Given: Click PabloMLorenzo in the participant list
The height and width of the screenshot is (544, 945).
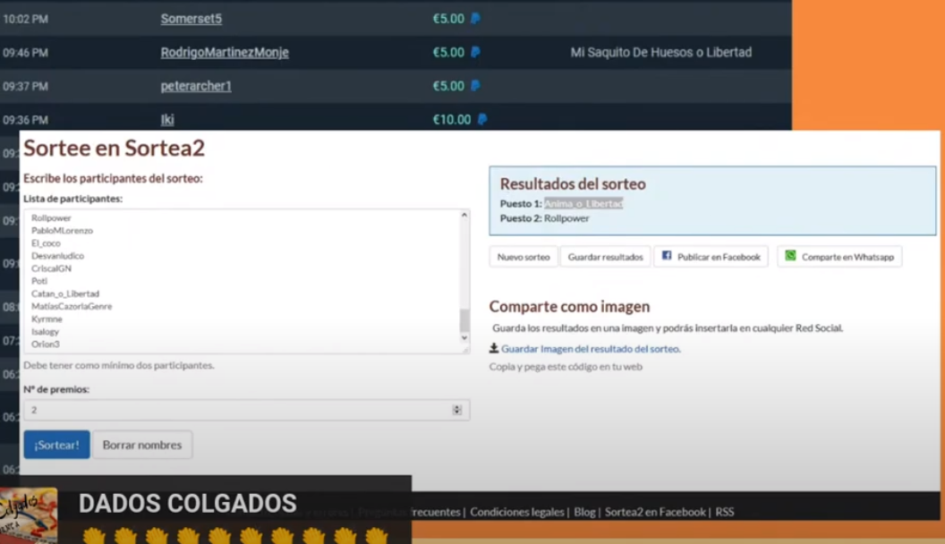Looking at the screenshot, I should (x=62, y=231).
